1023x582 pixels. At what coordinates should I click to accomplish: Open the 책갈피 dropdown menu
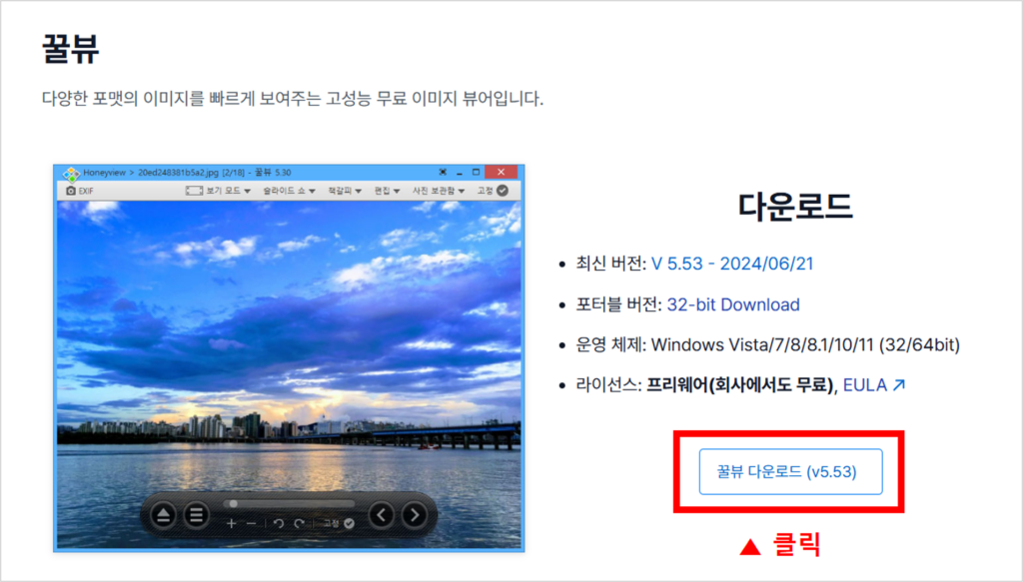tap(345, 191)
